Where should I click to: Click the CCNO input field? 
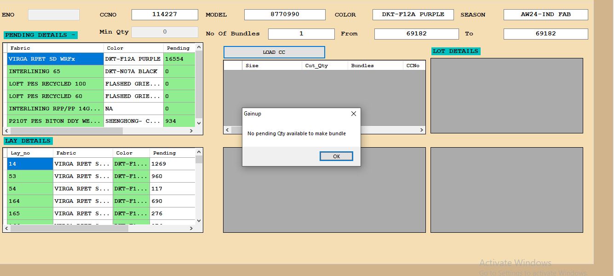[165, 14]
